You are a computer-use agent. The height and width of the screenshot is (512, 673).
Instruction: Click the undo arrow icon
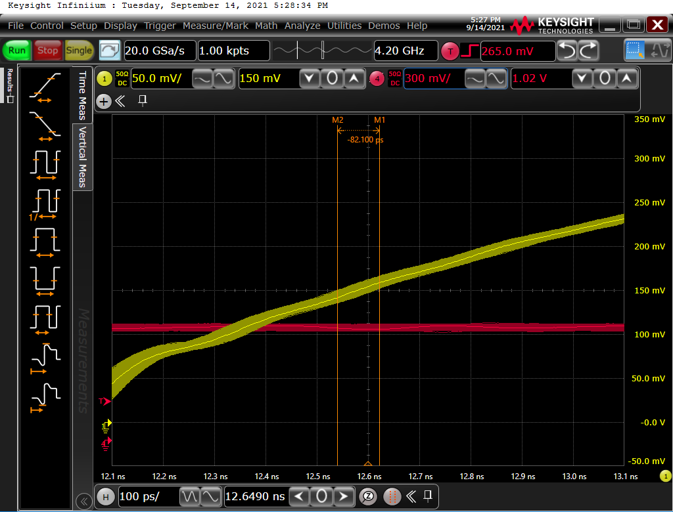pyautogui.click(x=567, y=51)
